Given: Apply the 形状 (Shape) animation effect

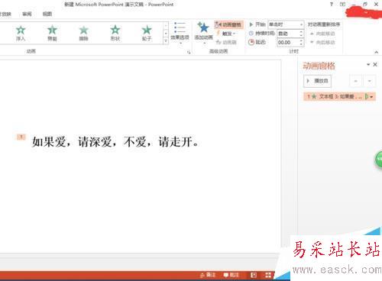Looking at the screenshot, I should pos(115,34).
